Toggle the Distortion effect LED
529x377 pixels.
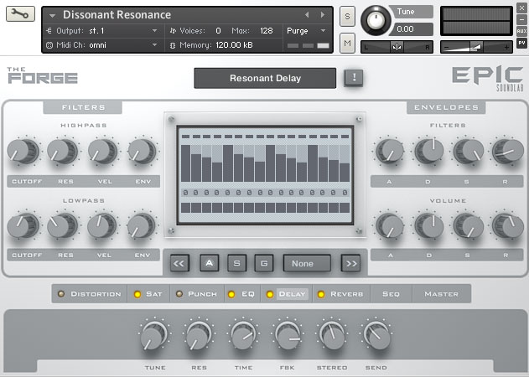pyautogui.click(x=60, y=294)
